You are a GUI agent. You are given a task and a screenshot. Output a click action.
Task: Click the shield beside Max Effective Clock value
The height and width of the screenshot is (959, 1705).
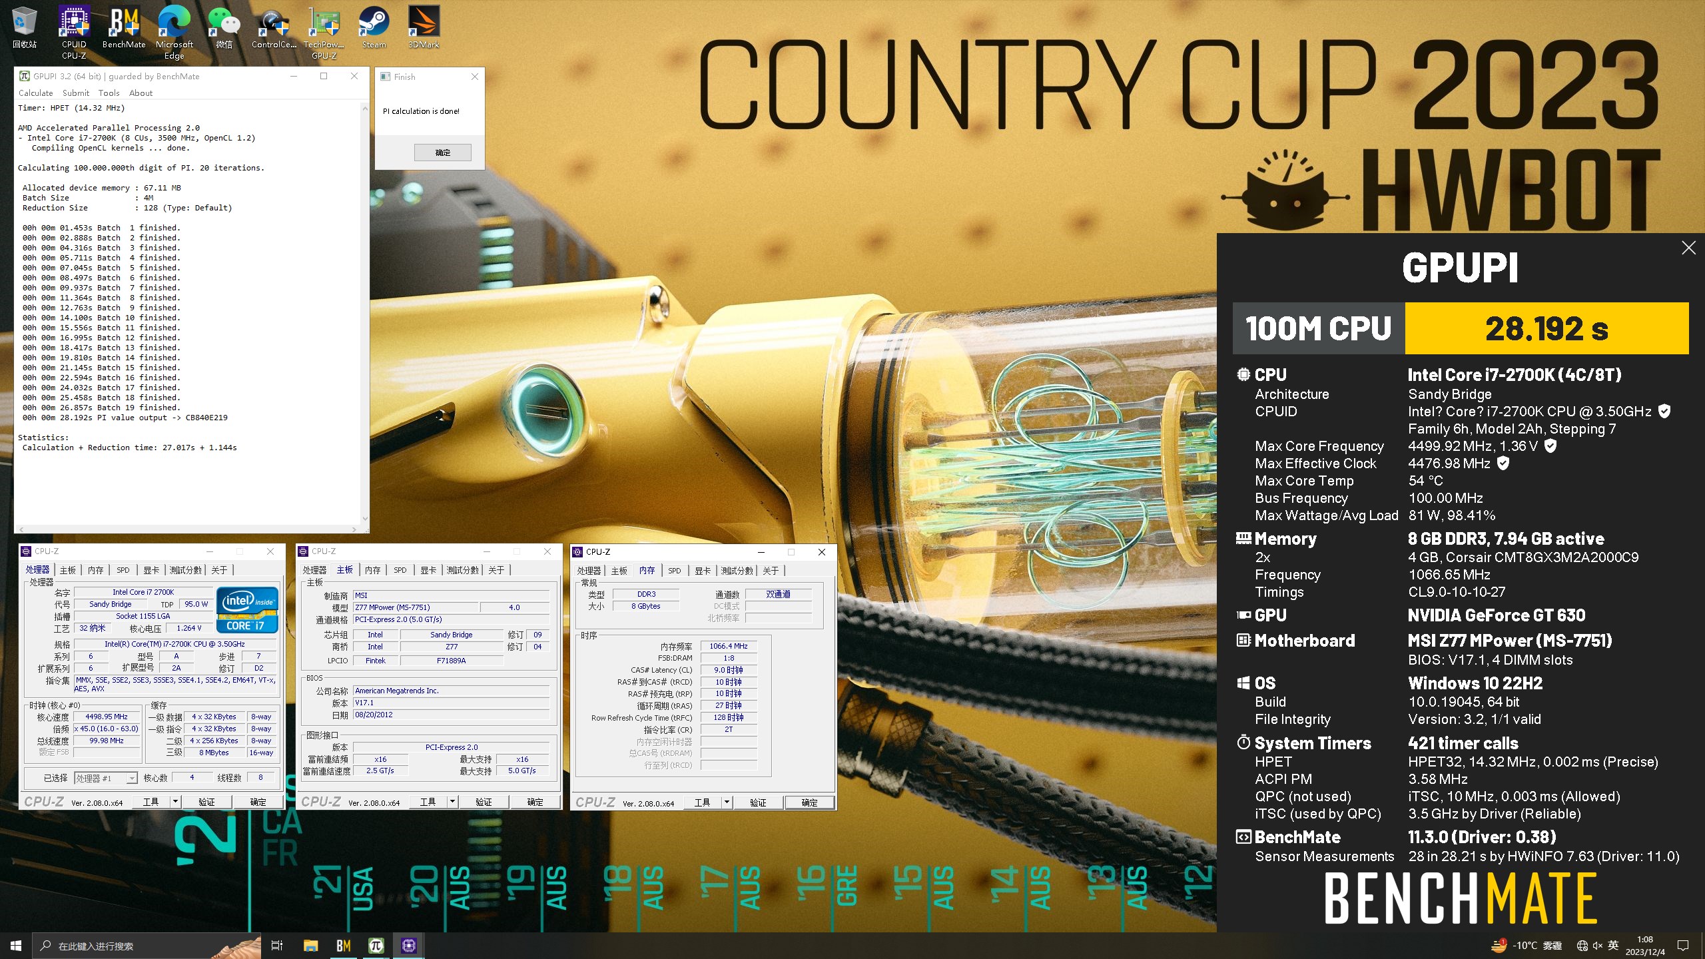(x=1503, y=464)
